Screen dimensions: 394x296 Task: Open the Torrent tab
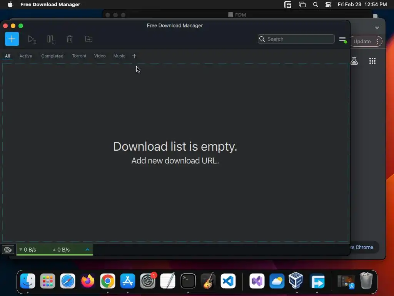point(79,56)
